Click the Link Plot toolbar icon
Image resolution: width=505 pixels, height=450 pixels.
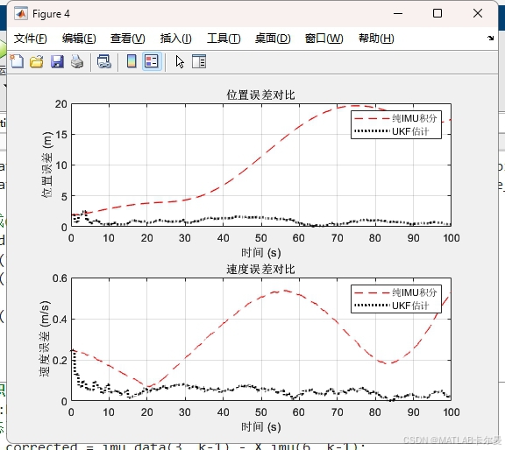coord(104,61)
